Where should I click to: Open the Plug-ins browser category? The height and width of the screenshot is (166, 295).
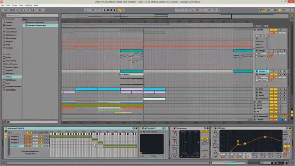pyautogui.click(x=9, y=41)
